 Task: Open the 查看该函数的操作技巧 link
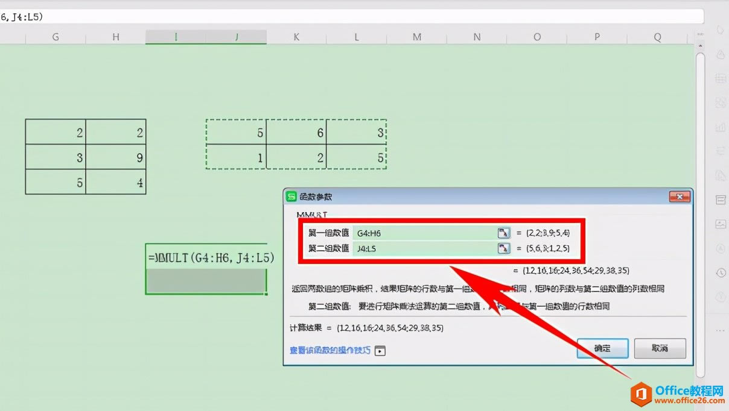pos(330,350)
